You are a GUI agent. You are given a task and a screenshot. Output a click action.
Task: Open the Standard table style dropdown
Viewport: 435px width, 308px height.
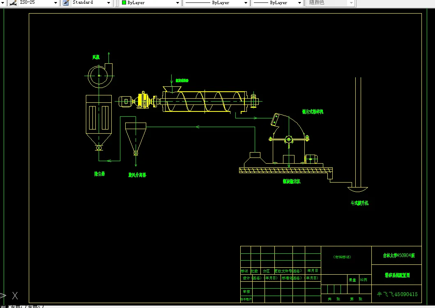pos(108,3)
